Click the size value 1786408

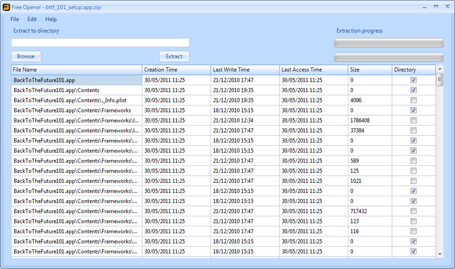(x=360, y=120)
